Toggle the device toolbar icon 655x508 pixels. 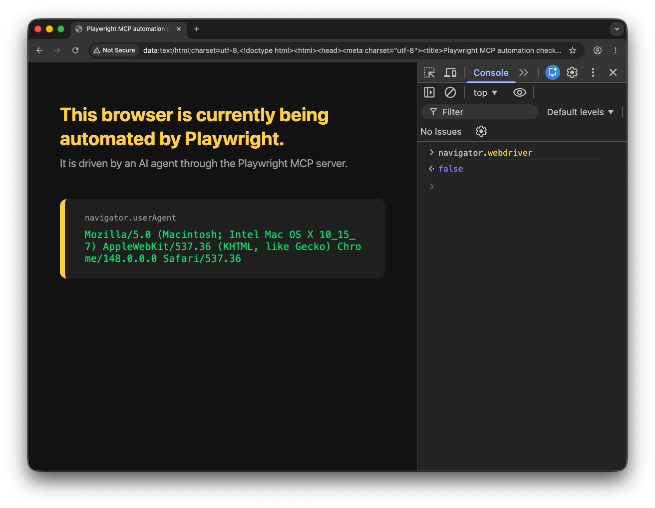[450, 72]
